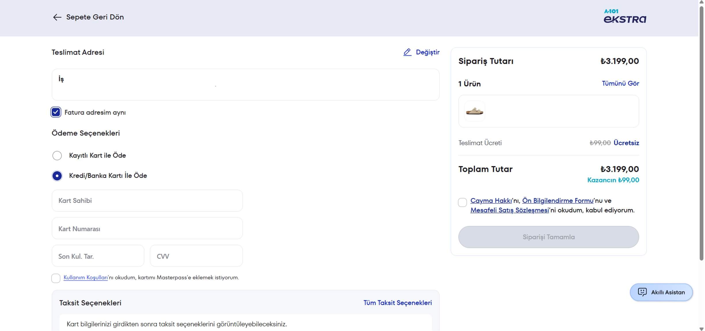Screen dimensions: 705x331
Task: Click the CVV input field
Action: coord(196,256)
